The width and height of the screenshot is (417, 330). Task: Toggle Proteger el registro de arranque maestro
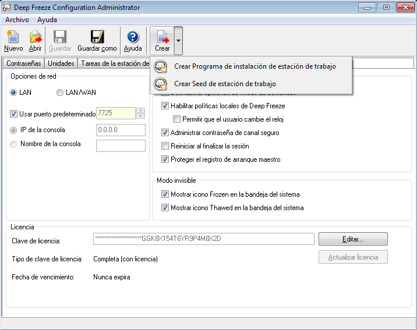pos(165,159)
